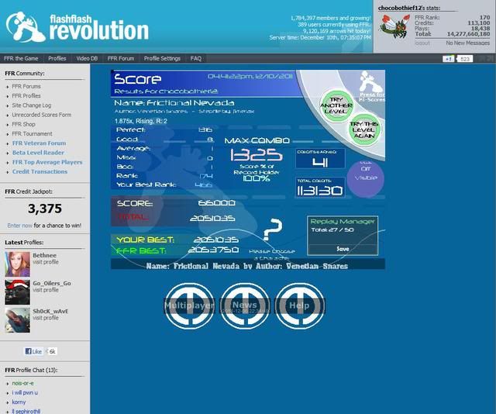Go to the Video DB menu
Image resolution: width=496 pixels, height=414 pixels.
tap(87, 58)
